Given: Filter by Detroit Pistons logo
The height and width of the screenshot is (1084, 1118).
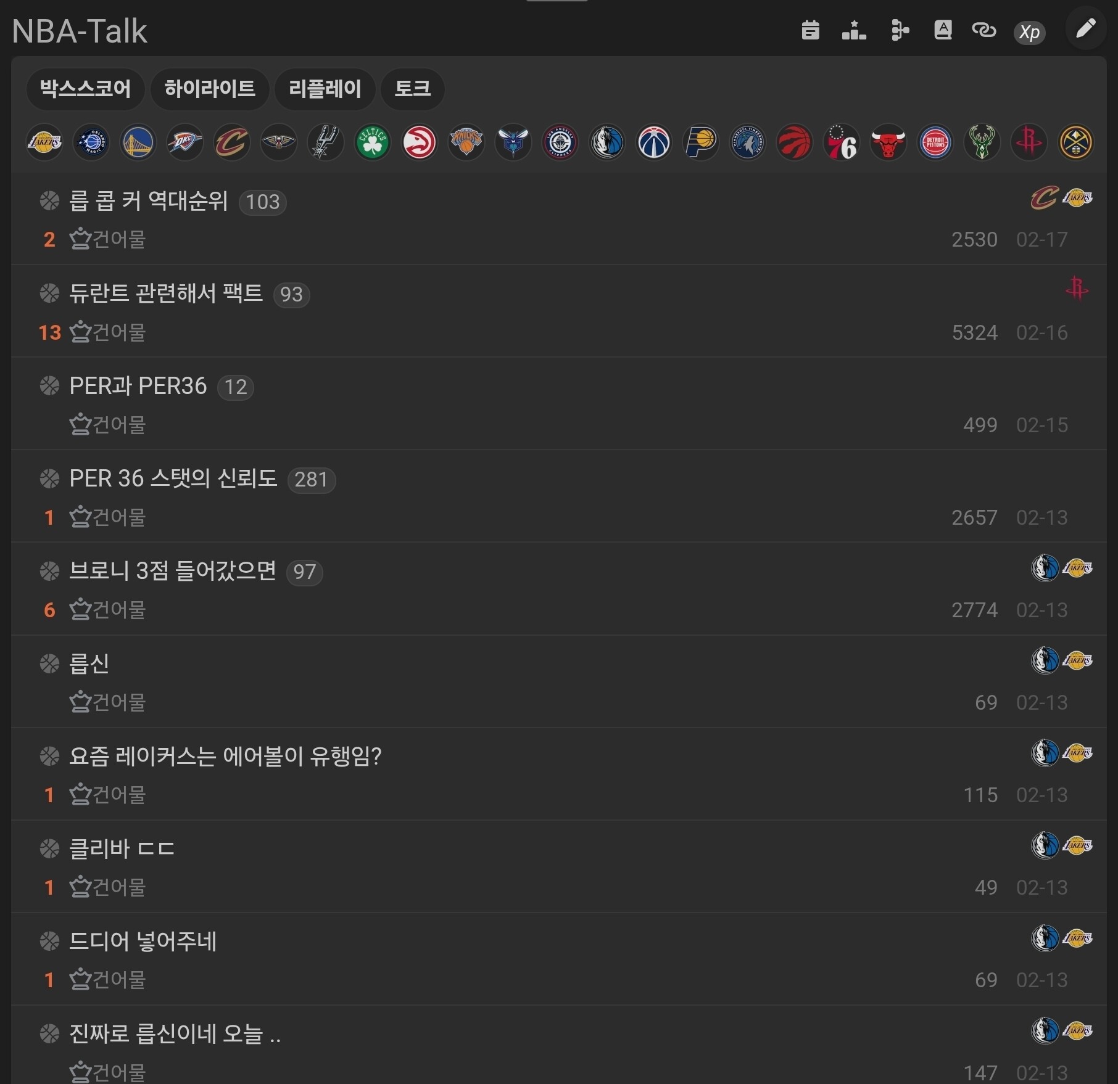Looking at the screenshot, I should 935,142.
